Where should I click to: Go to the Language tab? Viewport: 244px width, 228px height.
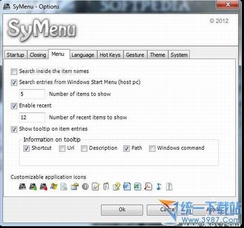83,55
